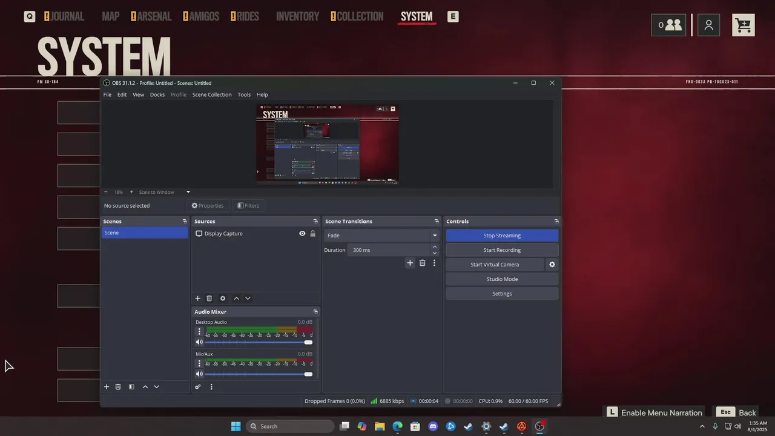775x436 pixels.
Task: Click the E key next-tab icon
Action: [453, 16]
